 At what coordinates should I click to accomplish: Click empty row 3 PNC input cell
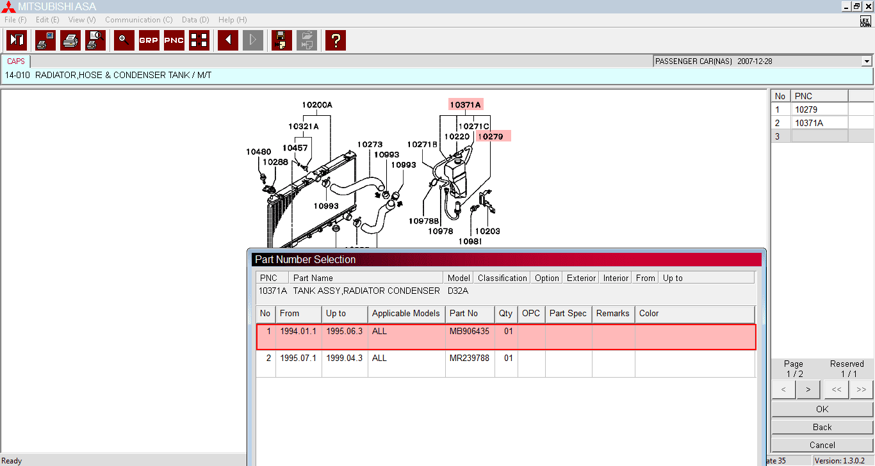pos(820,136)
